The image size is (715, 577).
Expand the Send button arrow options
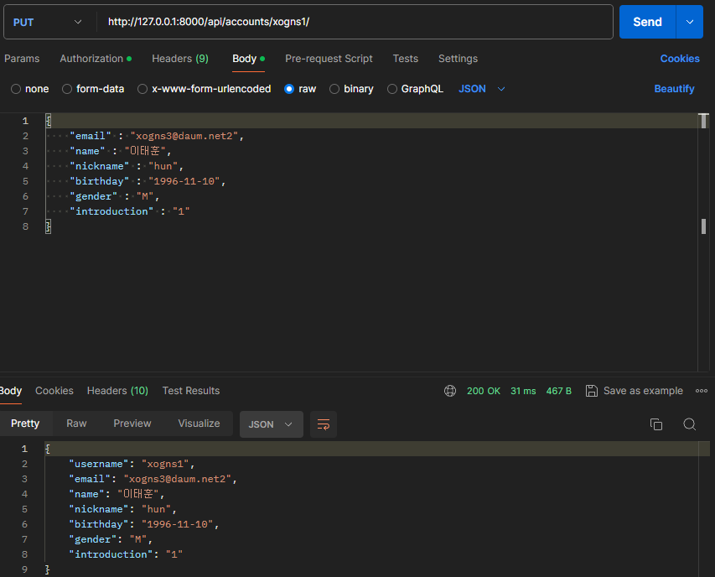point(690,22)
